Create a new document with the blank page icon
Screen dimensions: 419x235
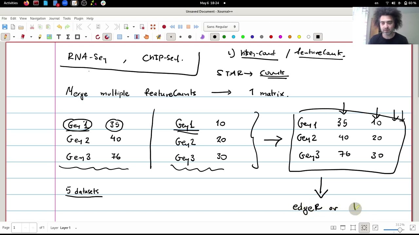(13, 27)
